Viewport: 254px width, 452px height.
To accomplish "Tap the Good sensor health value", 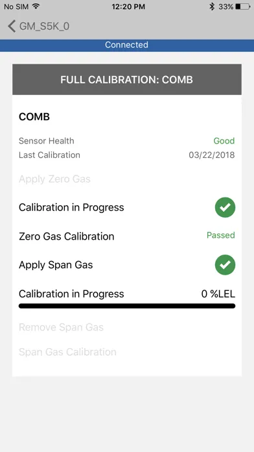I will point(224,141).
